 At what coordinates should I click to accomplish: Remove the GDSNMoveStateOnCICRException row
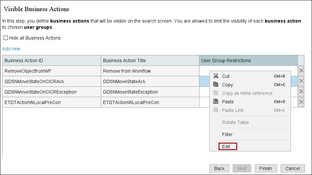click(301, 92)
